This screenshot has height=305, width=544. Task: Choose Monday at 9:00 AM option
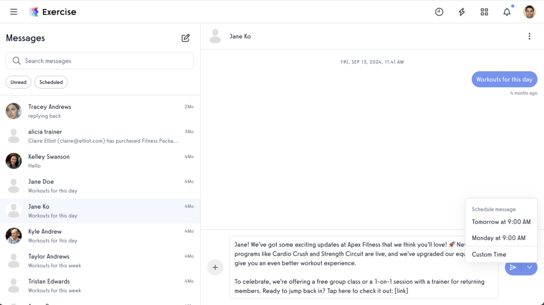click(498, 238)
